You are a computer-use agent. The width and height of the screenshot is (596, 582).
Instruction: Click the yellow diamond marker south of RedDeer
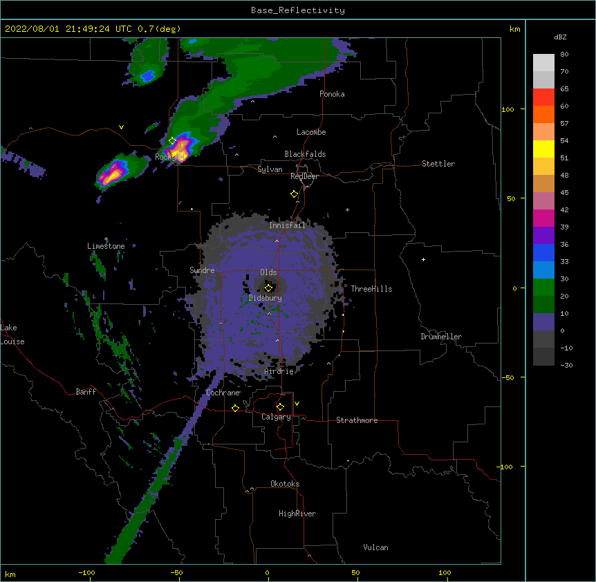(294, 194)
